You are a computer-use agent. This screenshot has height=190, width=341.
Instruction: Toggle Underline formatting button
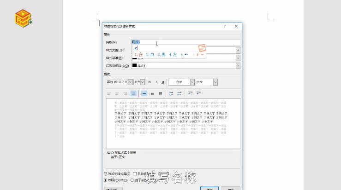(162, 82)
